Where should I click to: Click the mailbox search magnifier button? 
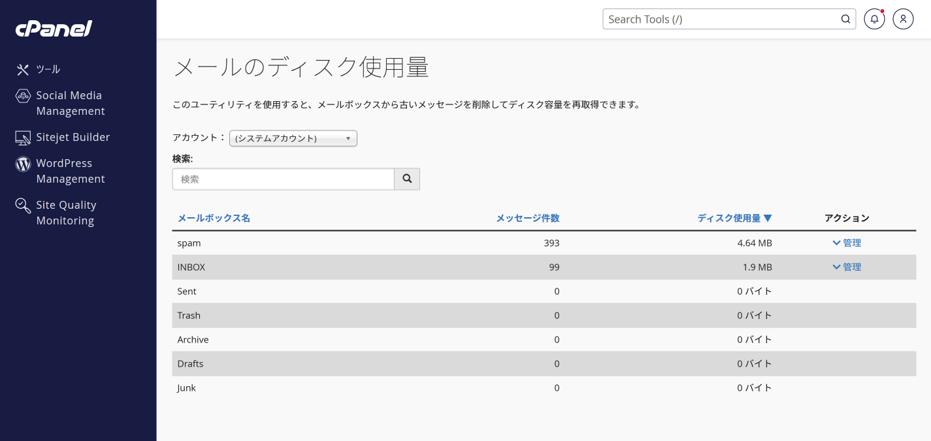click(407, 179)
